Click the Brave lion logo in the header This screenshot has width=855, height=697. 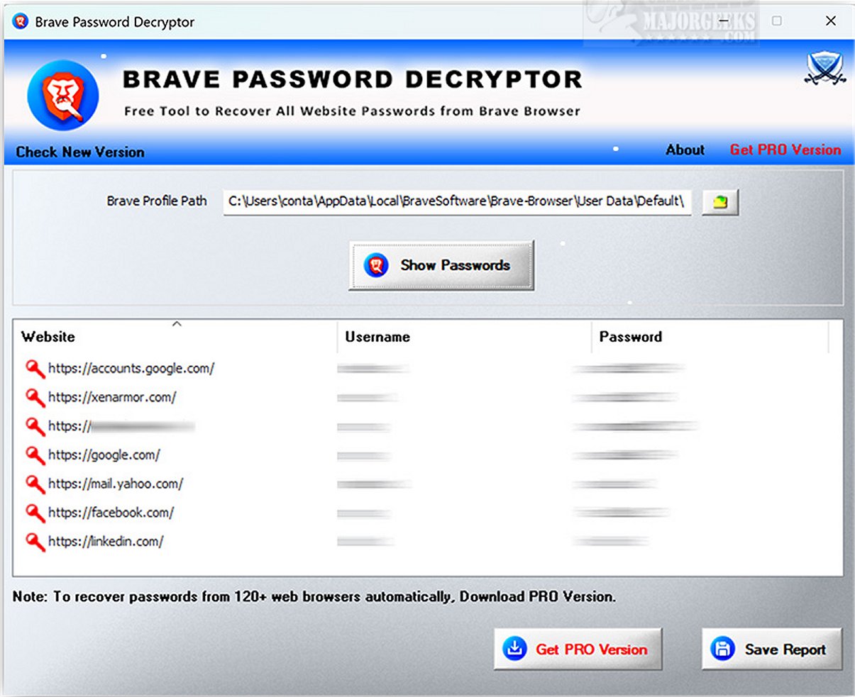click(62, 96)
